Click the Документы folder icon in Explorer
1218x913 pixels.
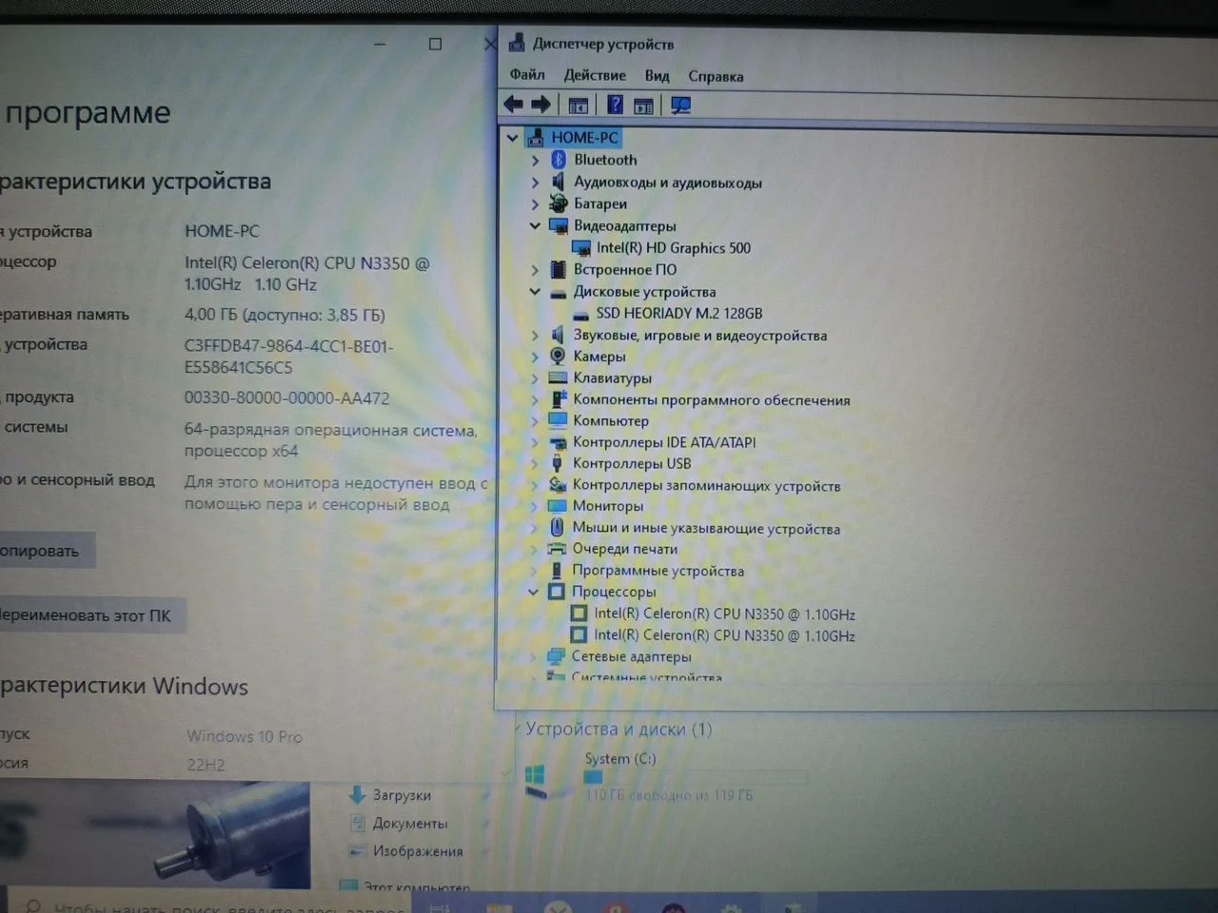[358, 823]
